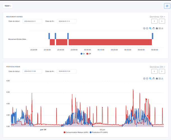Reset zoom with home icon on Photovoltaïque chart
The height and width of the screenshot is (140, 171).
pyautogui.click(x=157, y=79)
